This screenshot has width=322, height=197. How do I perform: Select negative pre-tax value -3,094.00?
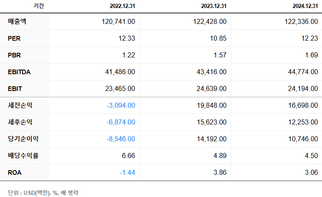point(121,106)
